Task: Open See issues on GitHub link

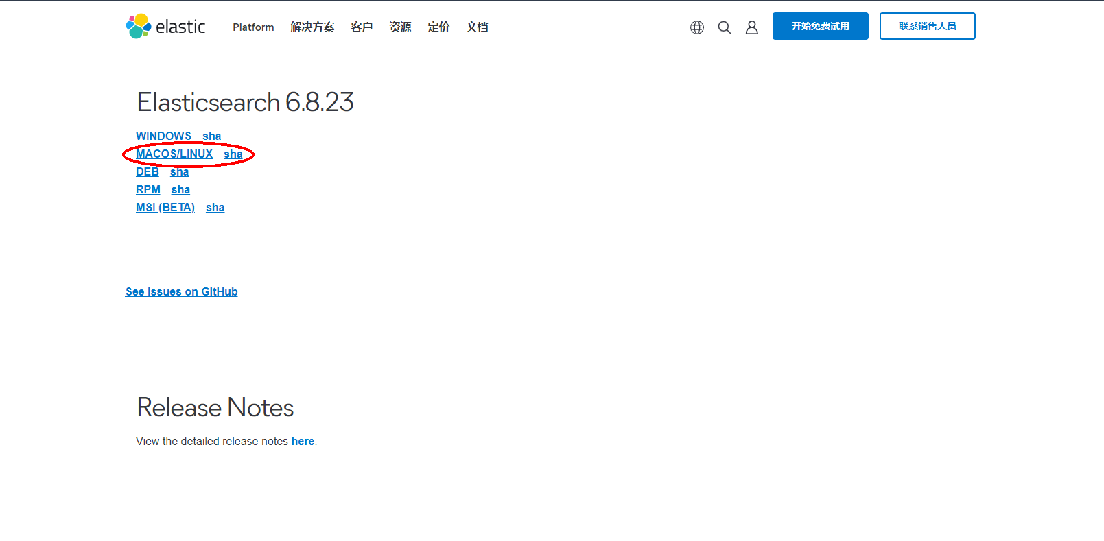Action: [182, 292]
